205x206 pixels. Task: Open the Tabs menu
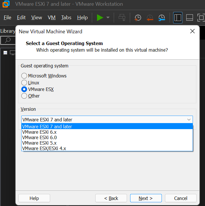click(x=66, y=18)
